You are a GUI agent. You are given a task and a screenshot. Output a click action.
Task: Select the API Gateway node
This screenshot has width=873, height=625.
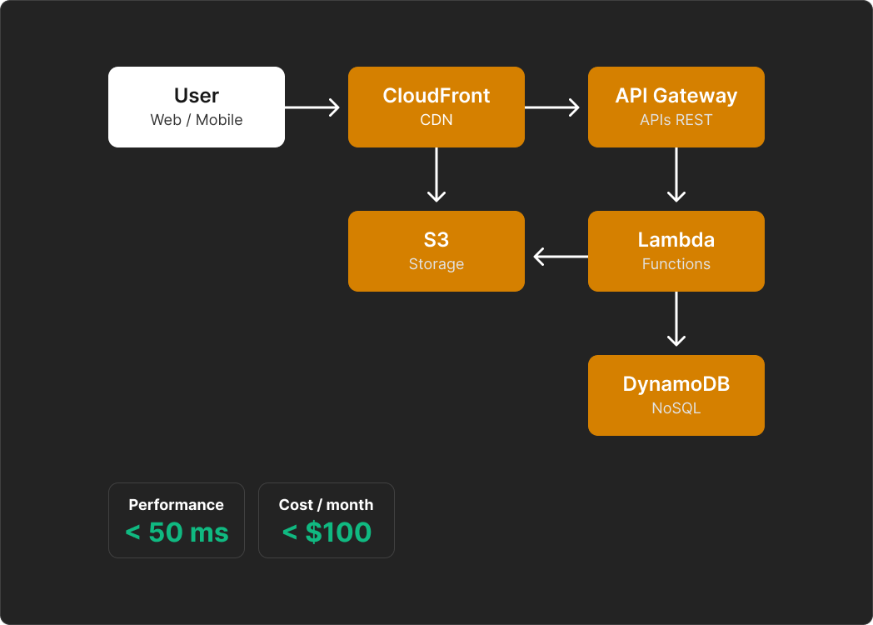point(676,107)
